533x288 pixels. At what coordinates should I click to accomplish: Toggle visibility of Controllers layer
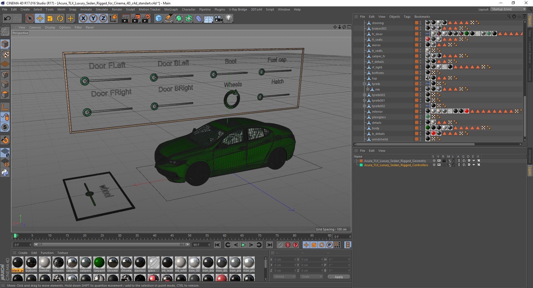point(439,165)
